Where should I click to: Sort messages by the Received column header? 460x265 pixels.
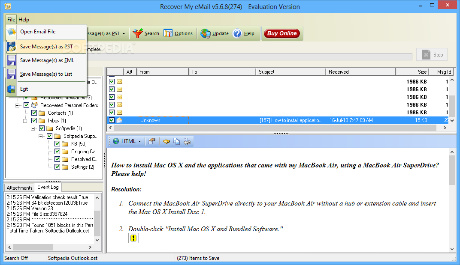[360, 72]
